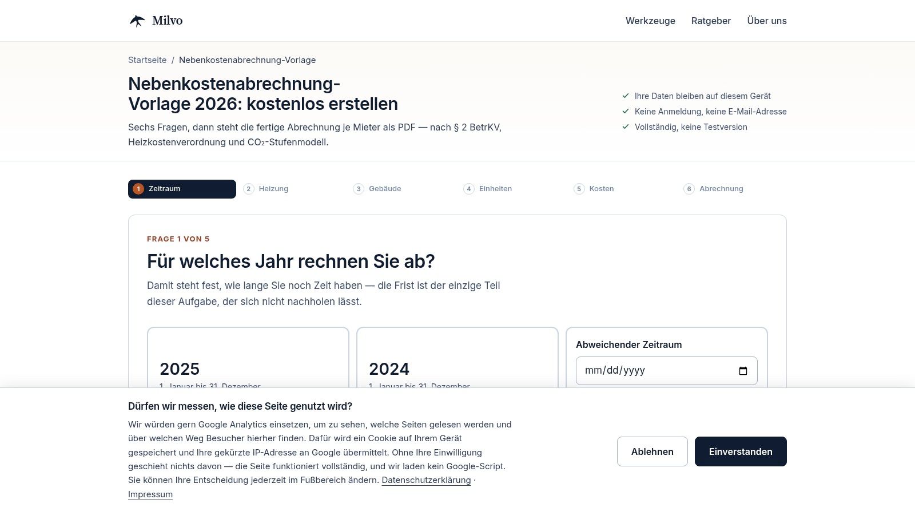Viewport: 915px width, 515px height.
Task: Open the Ratgeber menu item
Action: tap(711, 21)
